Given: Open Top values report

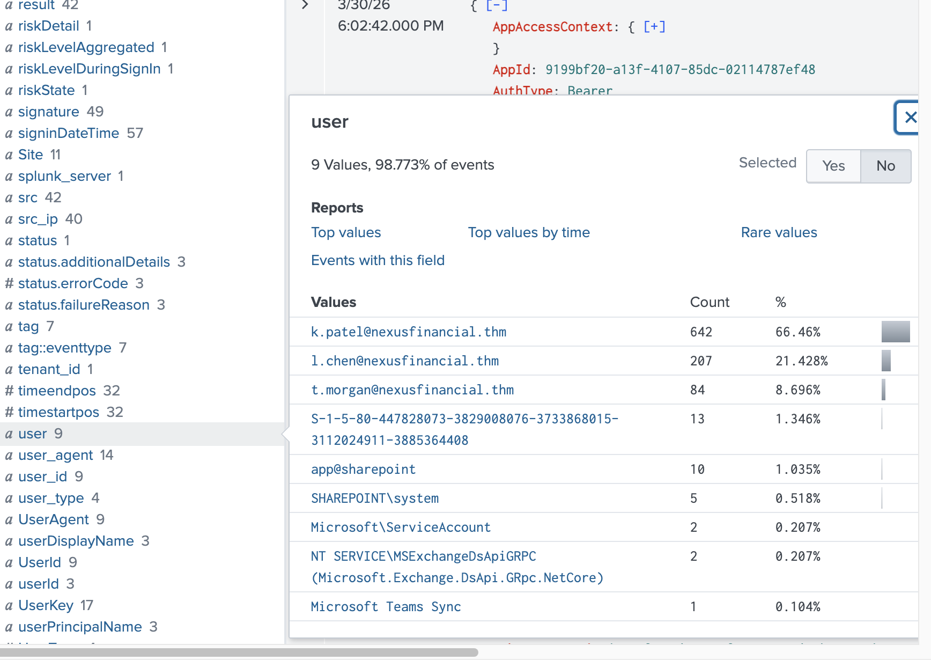Looking at the screenshot, I should [346, 232].
